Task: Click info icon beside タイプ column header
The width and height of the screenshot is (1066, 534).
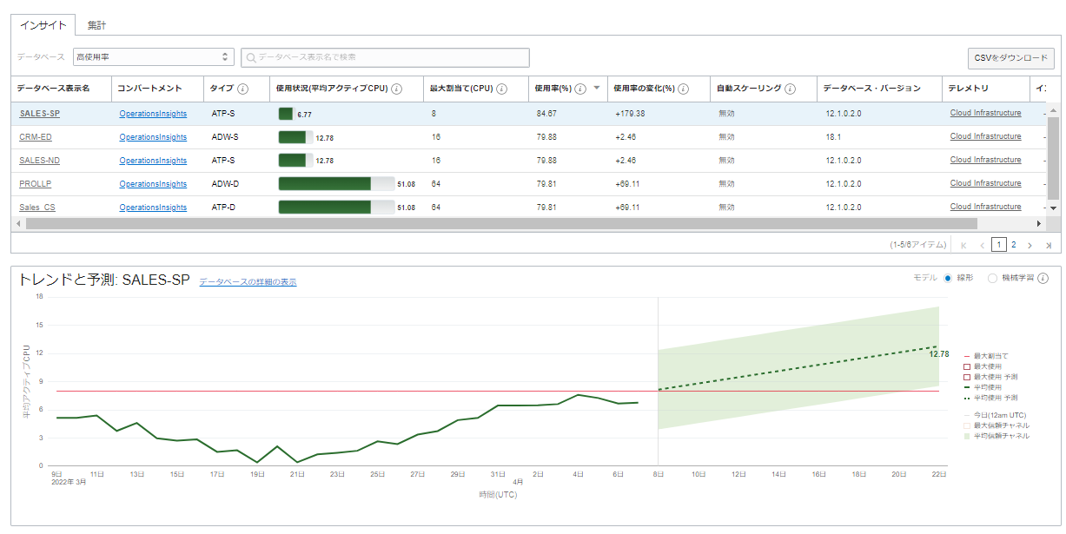Action: [242, 89]
